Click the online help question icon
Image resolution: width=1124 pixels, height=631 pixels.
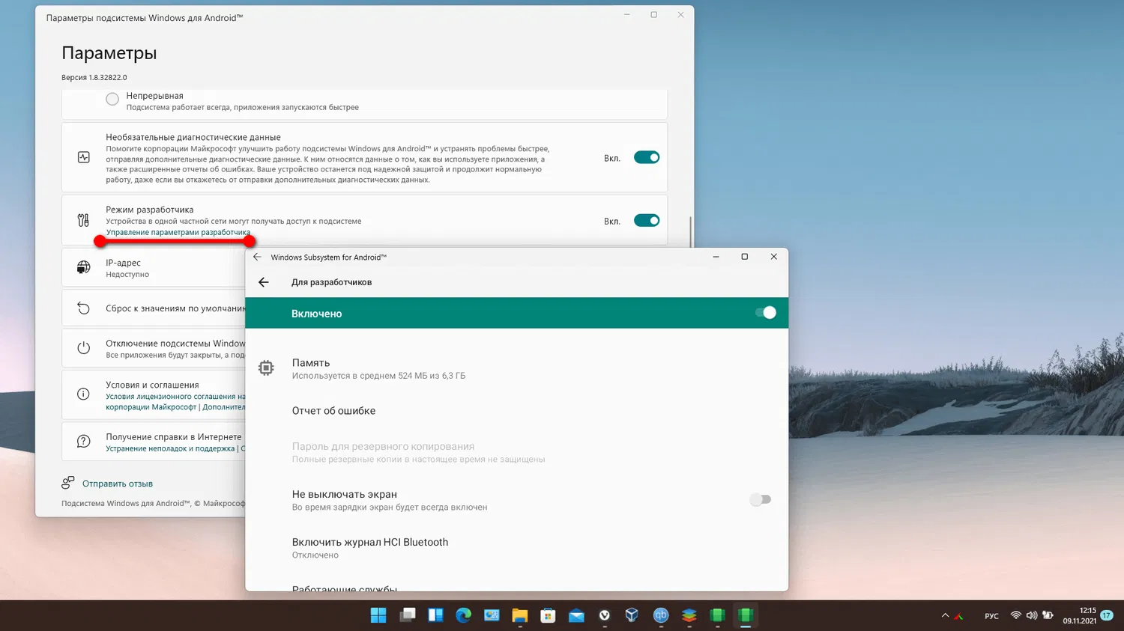coord(84,442)
